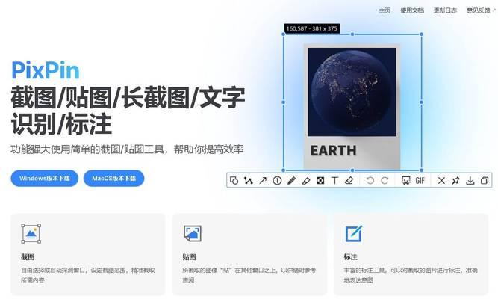Click the PixPin logo title
498x299 pixels.
(45, 70)
